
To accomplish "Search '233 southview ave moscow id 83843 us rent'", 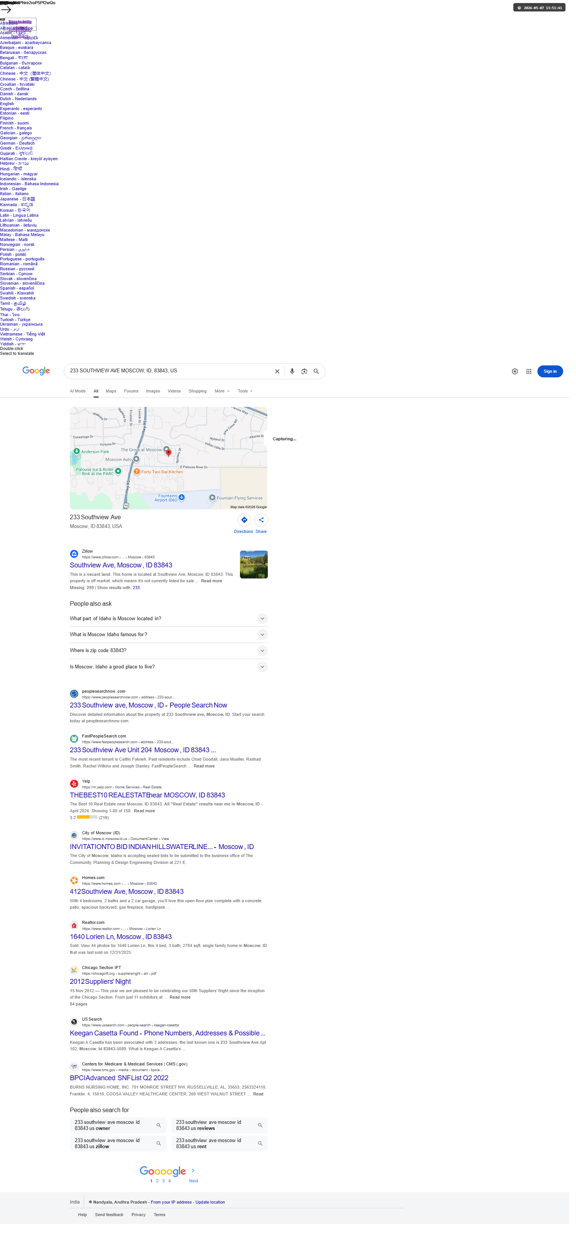I will [219, 1144].
